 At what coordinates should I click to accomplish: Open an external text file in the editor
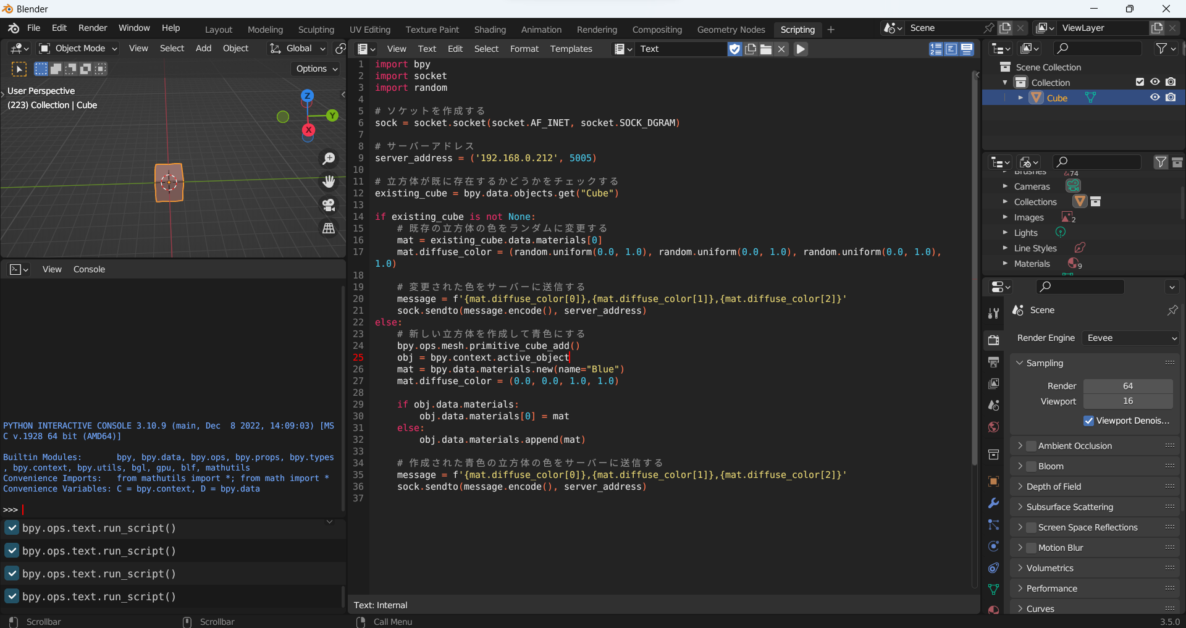click(x=765, y=49)
